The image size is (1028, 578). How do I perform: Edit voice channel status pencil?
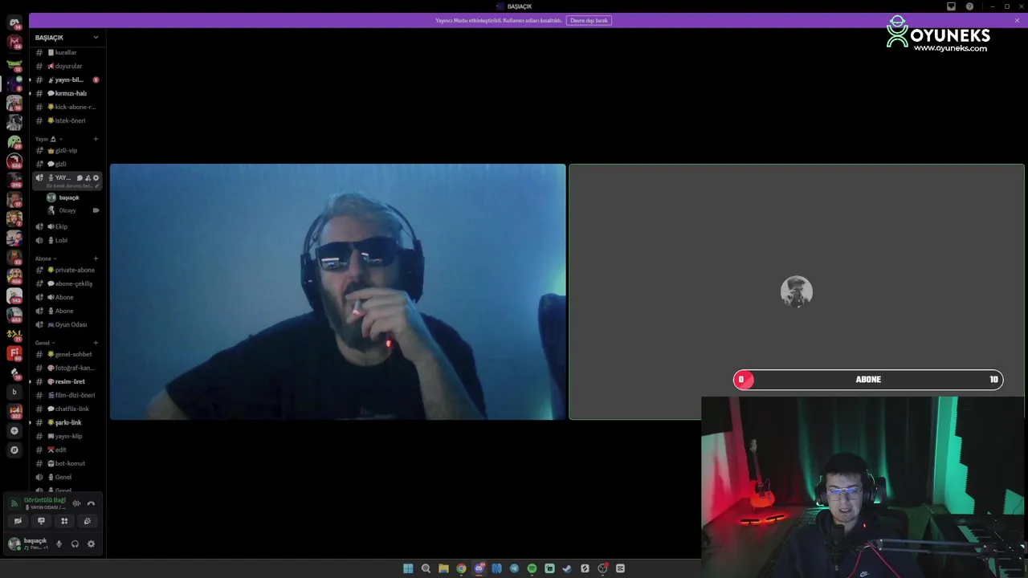(97, 186)
